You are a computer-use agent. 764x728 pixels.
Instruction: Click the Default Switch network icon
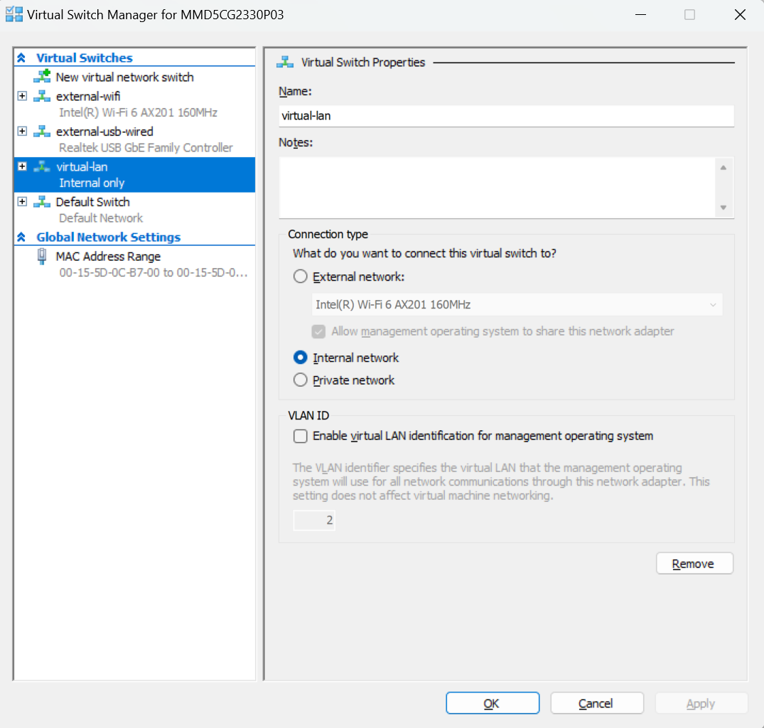[x=42, y=202]
